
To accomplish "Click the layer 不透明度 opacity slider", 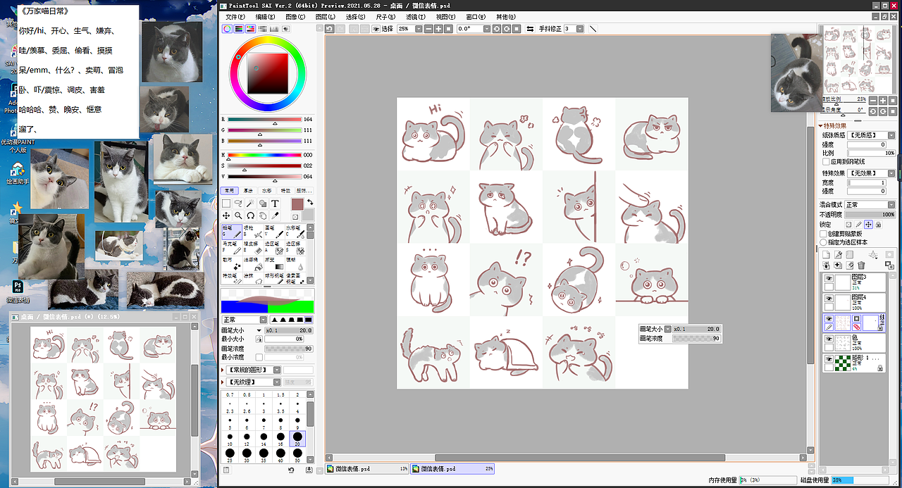I will click(x=871, y=215).
